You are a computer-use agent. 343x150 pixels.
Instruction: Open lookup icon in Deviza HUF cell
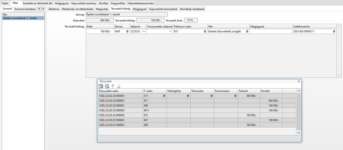pos(127,32)
